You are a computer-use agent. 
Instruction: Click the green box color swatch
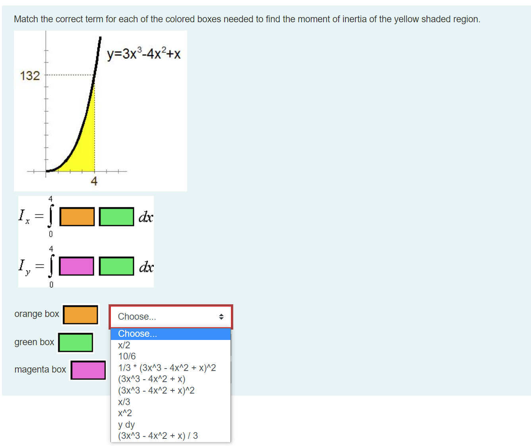point(76,342)
